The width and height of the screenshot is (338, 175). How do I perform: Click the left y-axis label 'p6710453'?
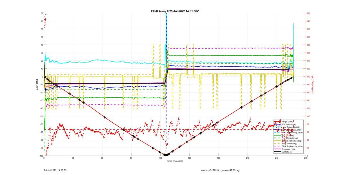point(37,84)
